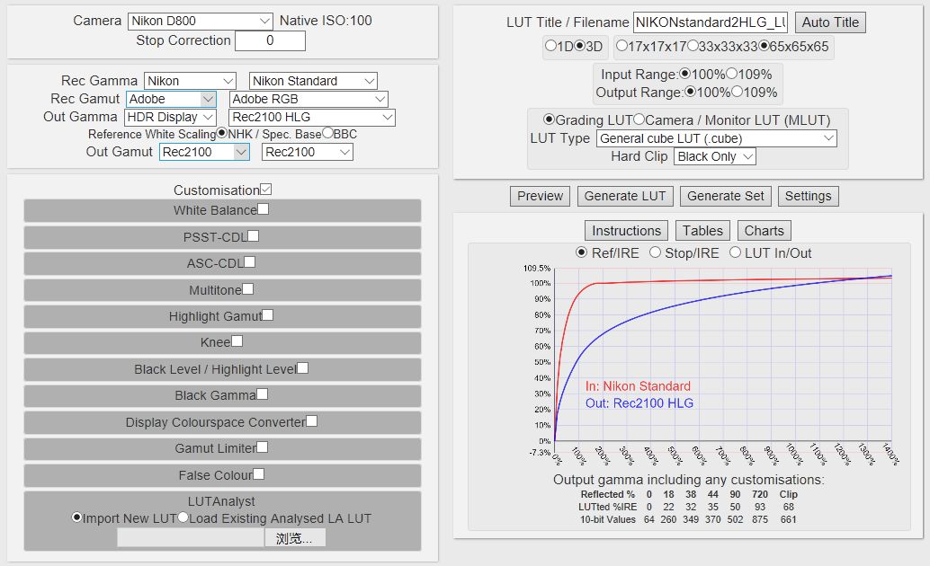Select the 1D LUT radio button
The height and width of the screenshot is (566, 930).
tap(550, 46)
